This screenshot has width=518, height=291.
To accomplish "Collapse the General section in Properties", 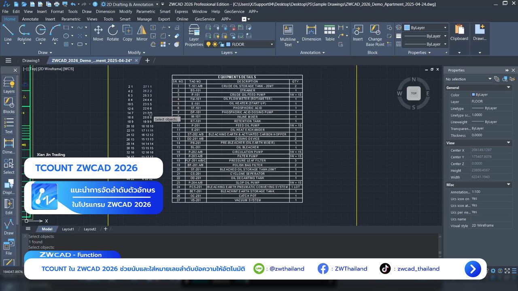I will [x=509, y=88].
